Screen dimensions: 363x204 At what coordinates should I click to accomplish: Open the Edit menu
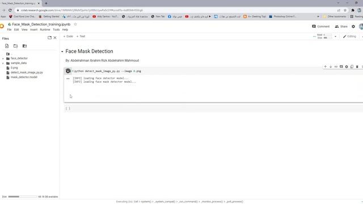point(16,29)
